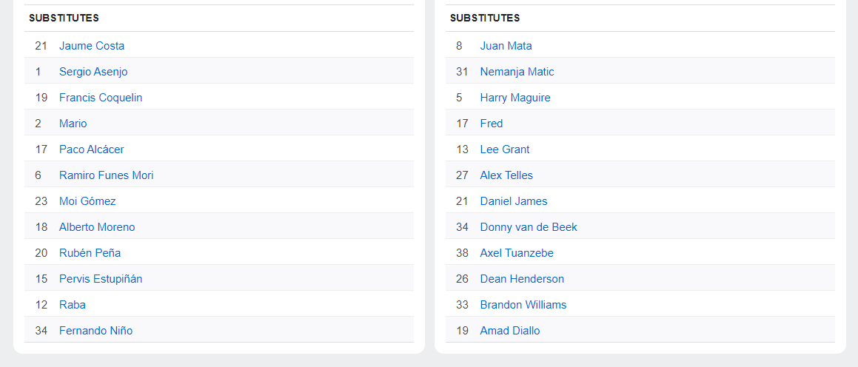
Task: Open Juan Mata's player page
Action: pyautogui.click(x=506, y=46)
